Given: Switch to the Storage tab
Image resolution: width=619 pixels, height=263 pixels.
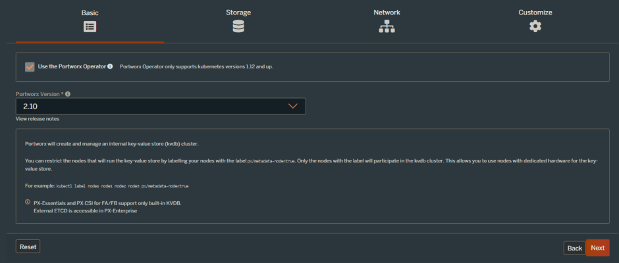Looking at the screenshot, I should point(238,12).
